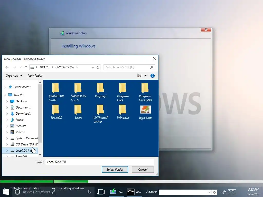
Task: Click the taskbar Address input field
Action: [183, 192]
